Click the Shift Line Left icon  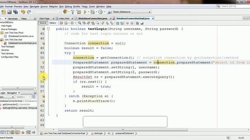pos(118,23)
